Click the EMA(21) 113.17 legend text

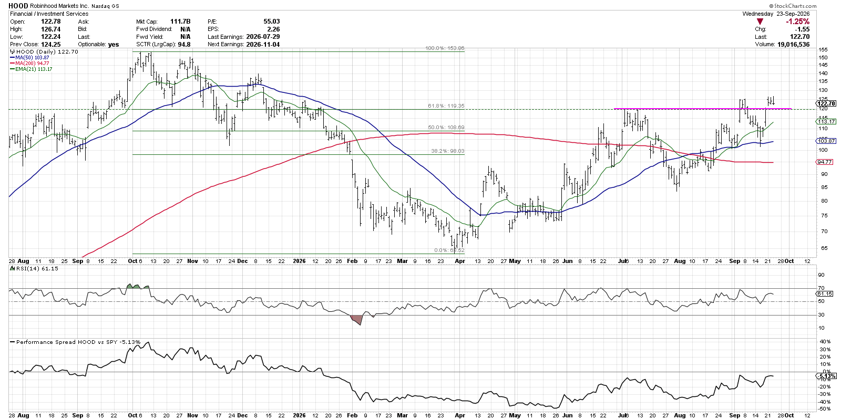(34, 69)
